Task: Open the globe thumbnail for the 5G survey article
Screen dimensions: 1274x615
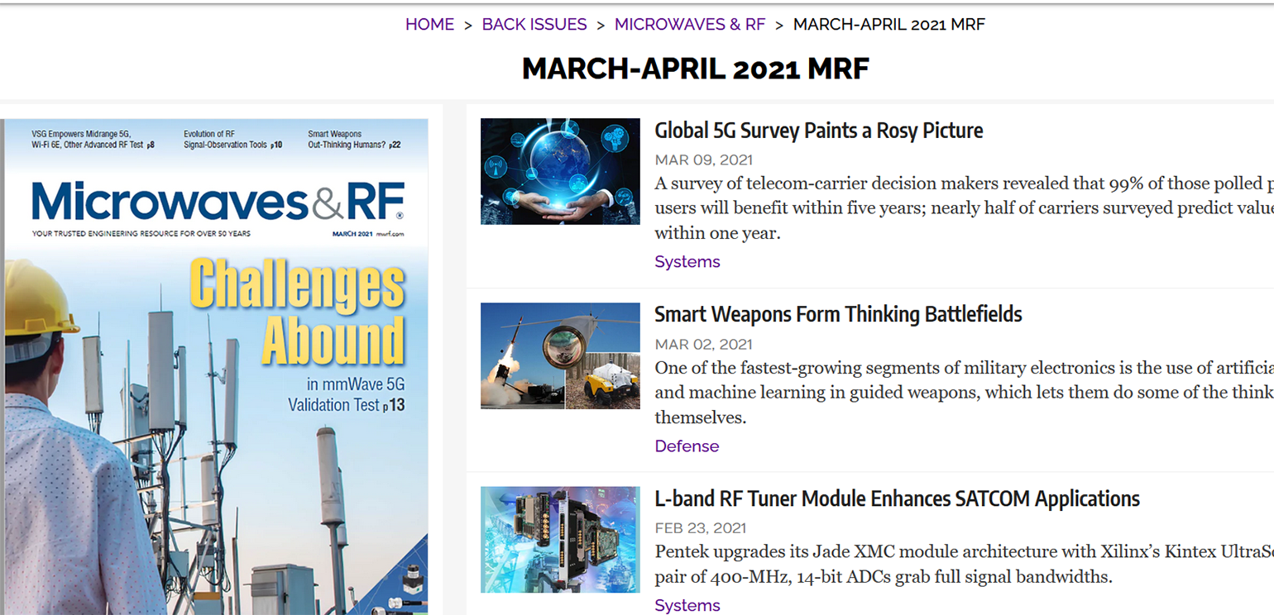Action: pos(560,171)
